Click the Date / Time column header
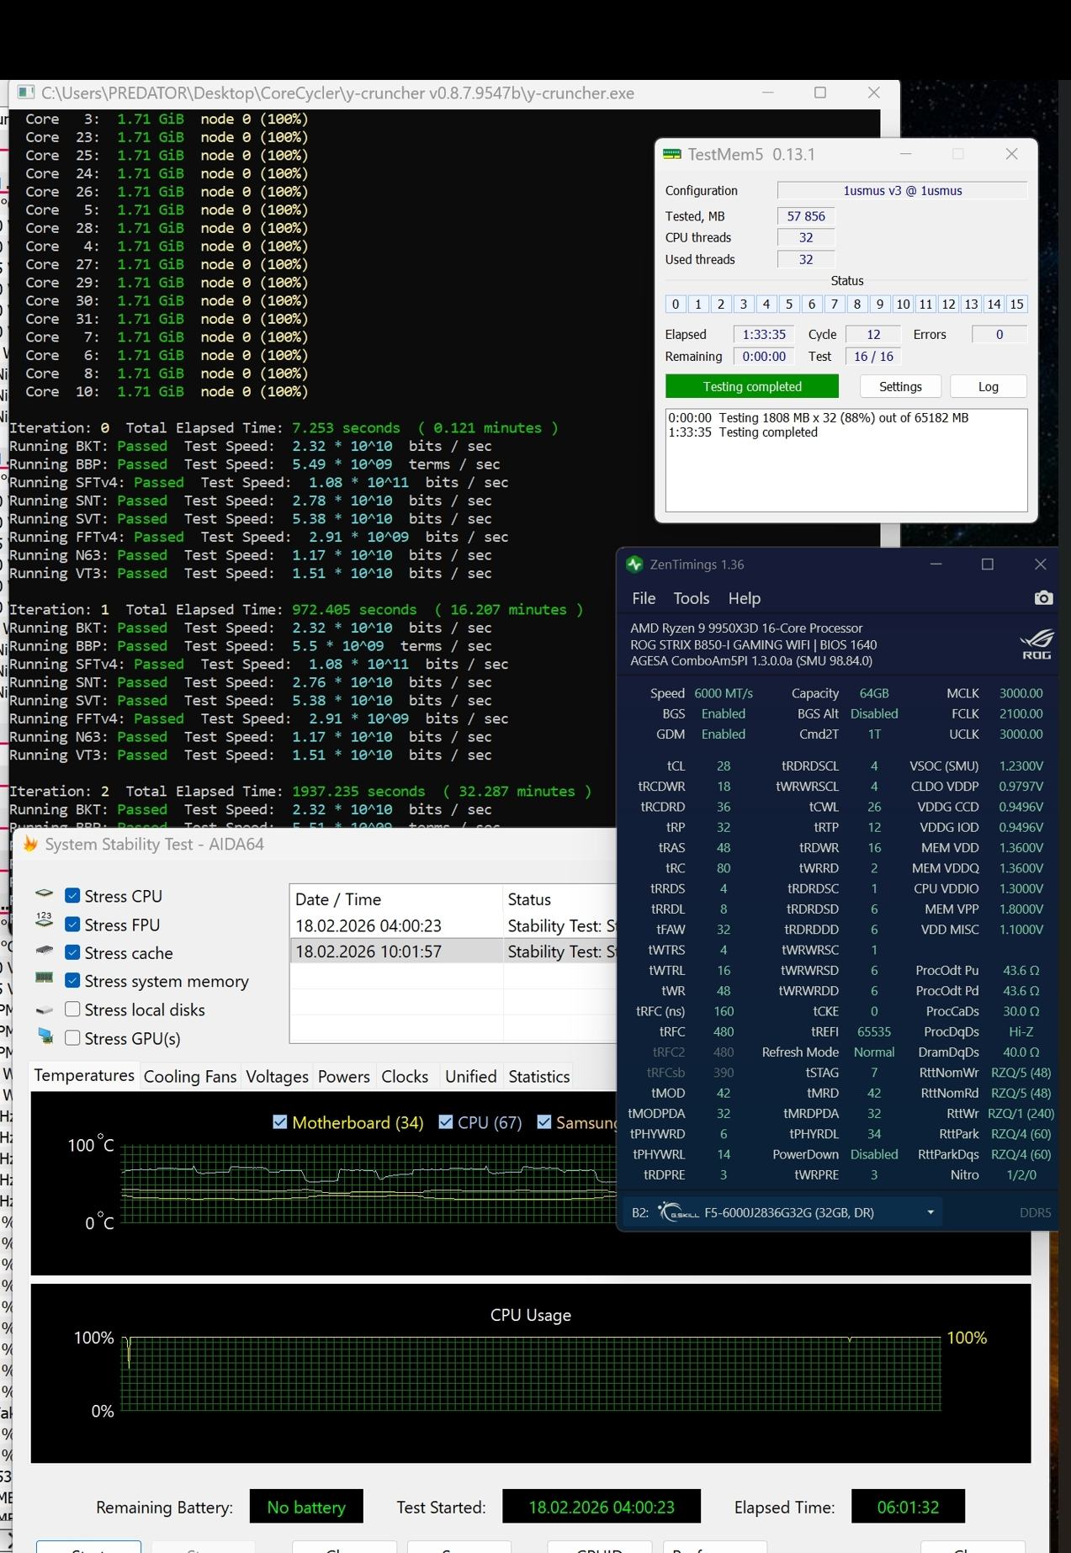 click(x=395, y=899)
